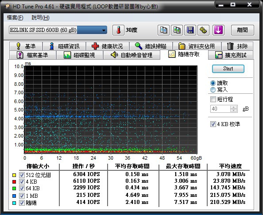Screen dimensions: 263x215
Task: Uncheck the 4 KB 校準 checkbox
Action: [x=213, y=124]
